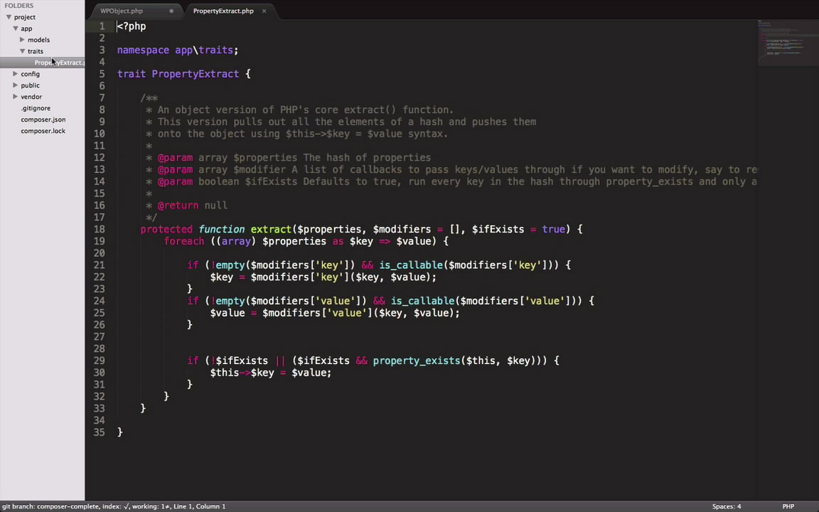Click line number 35 in the gutter
This screenshot has height=512, width=819.
tap(100, 432)
